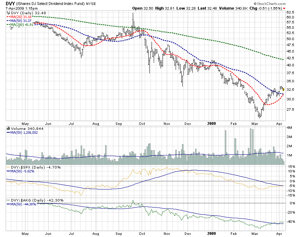Click the red down-arrow change indicator
The height and width of the screenshot is (237, 301).
284,9
